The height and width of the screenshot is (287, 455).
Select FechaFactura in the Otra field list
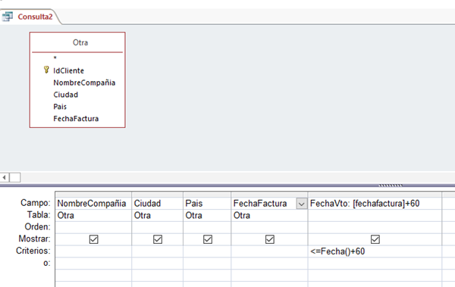76,119
